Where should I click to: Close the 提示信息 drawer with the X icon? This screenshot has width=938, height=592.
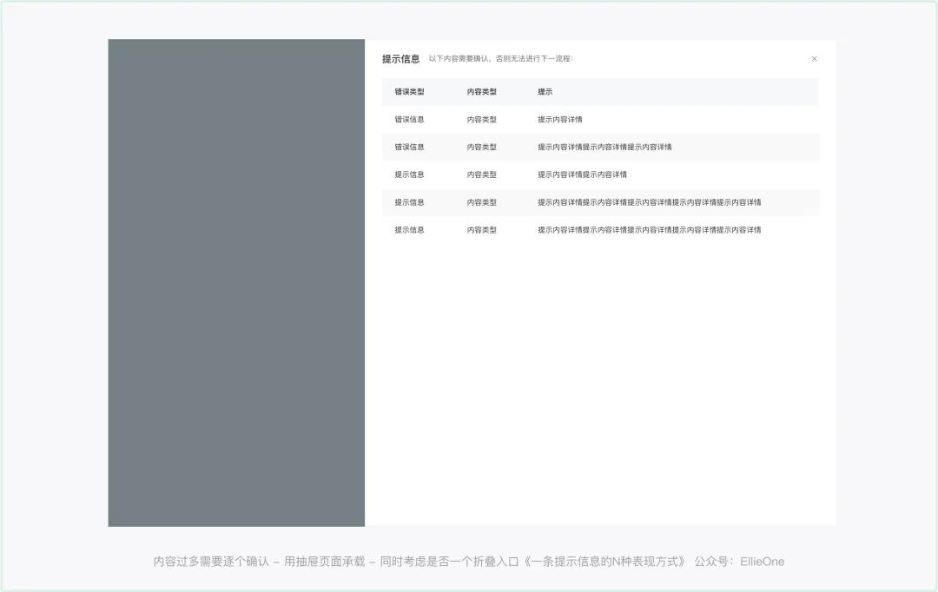[814, 59]
